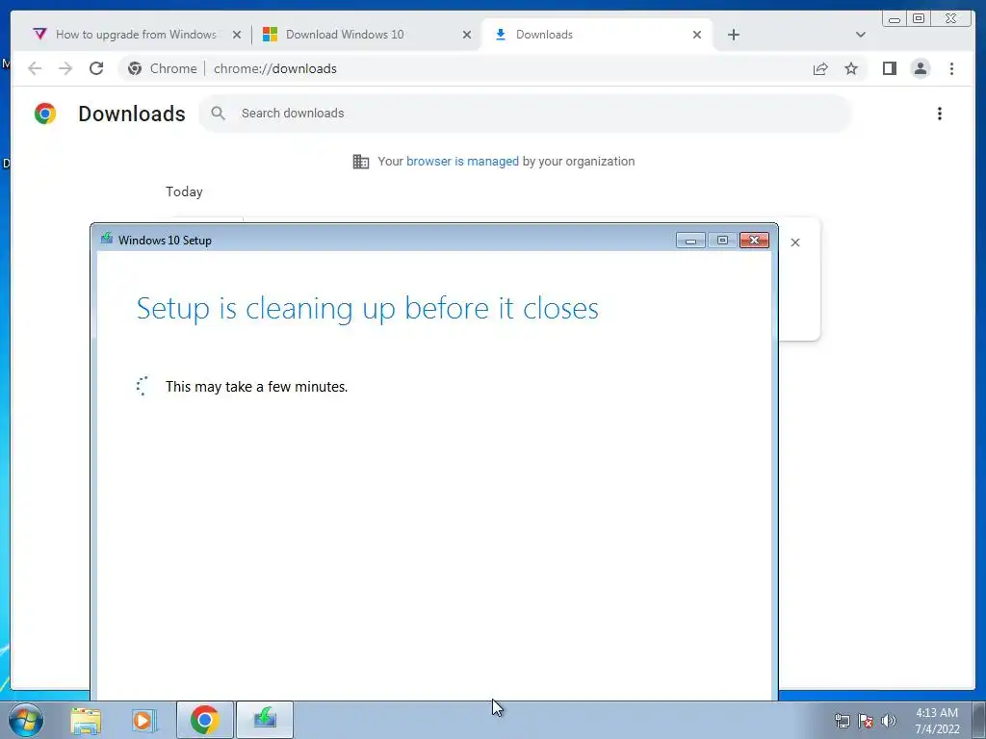986x739 pixels.
Task: Open the network tray icon
Action: [x=842, y=721]
